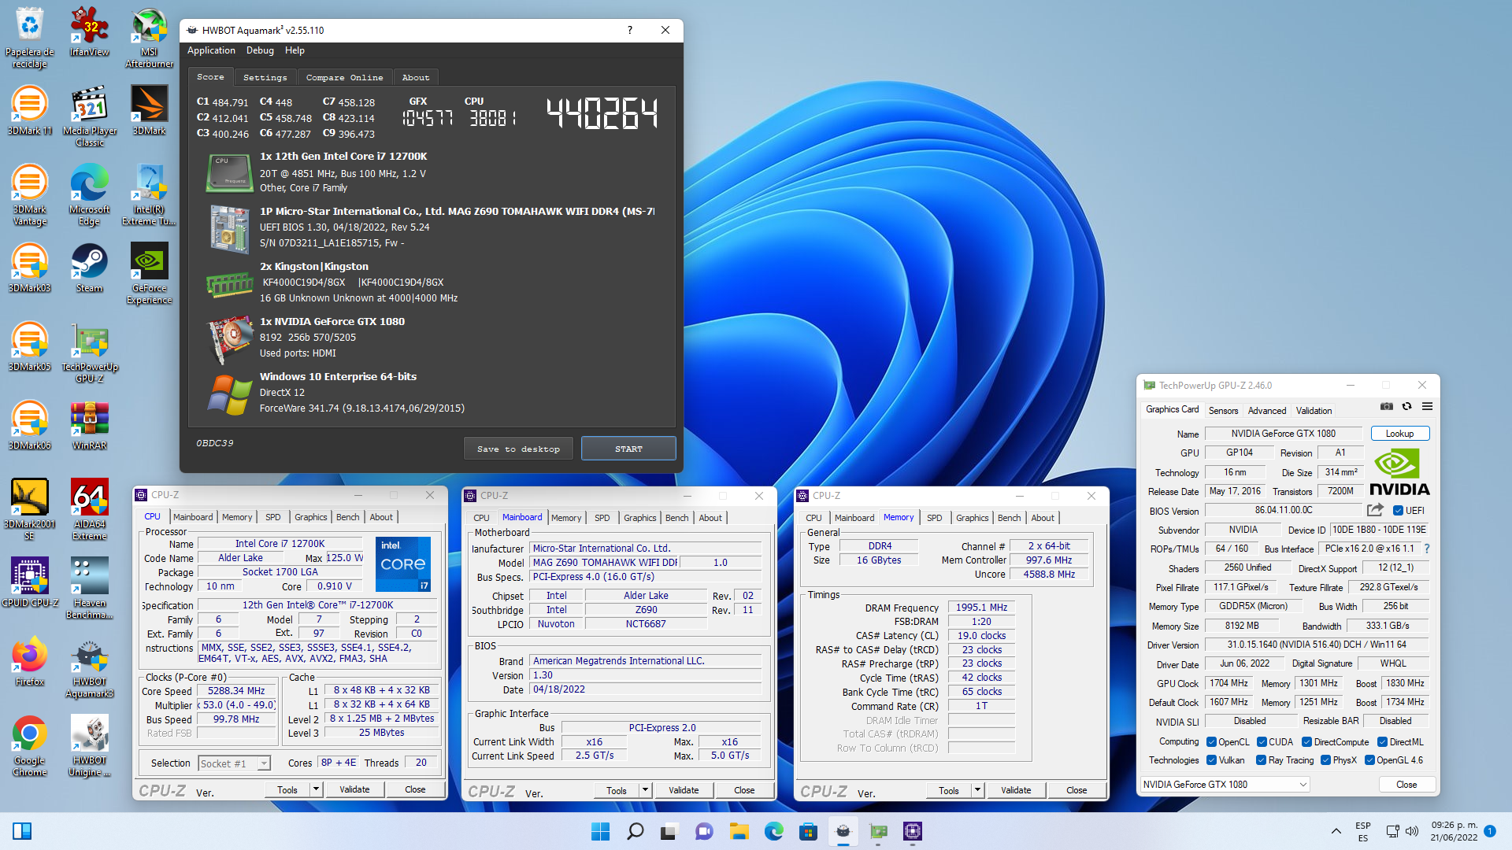Launch HWBOT Aquamark3 desktop shortcut
The image size is (1512, 850).
pos(89,667)
